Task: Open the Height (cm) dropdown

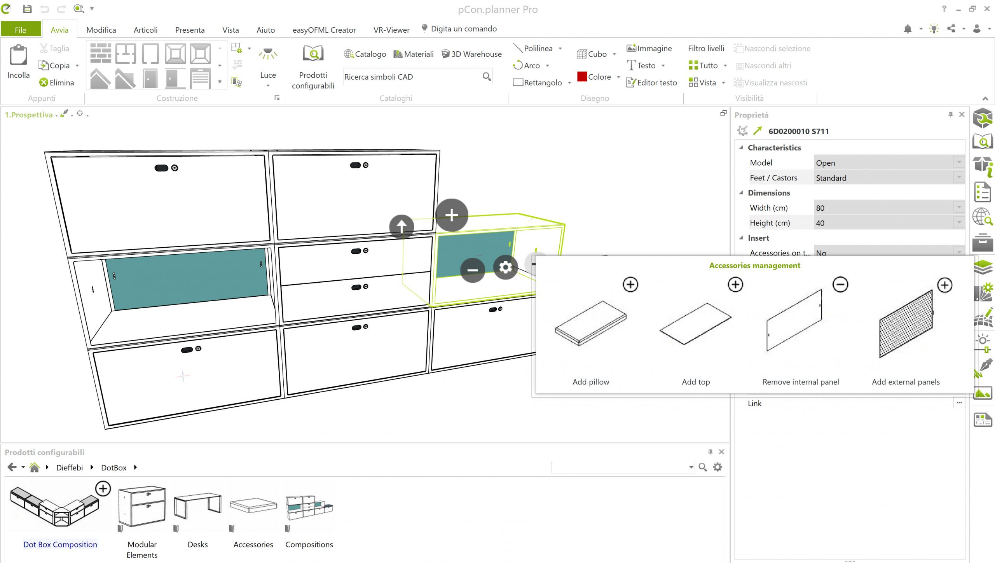Action: pos(959,223)
